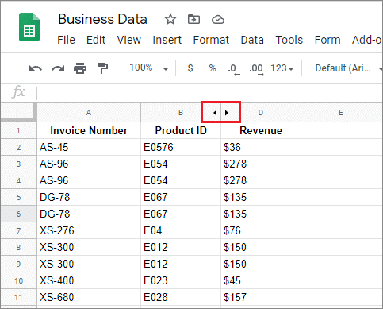
Task: Click the Business Data title
Action: tap(102, 19)
